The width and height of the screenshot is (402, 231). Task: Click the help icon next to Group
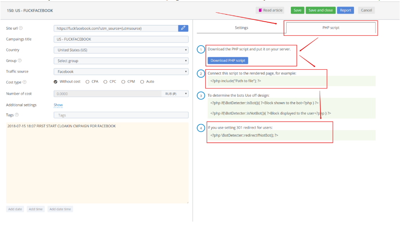(20, 61)
